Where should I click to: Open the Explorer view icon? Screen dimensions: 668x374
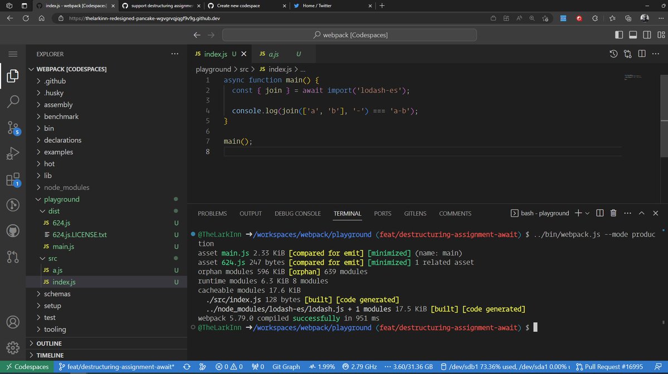(13, 76)
